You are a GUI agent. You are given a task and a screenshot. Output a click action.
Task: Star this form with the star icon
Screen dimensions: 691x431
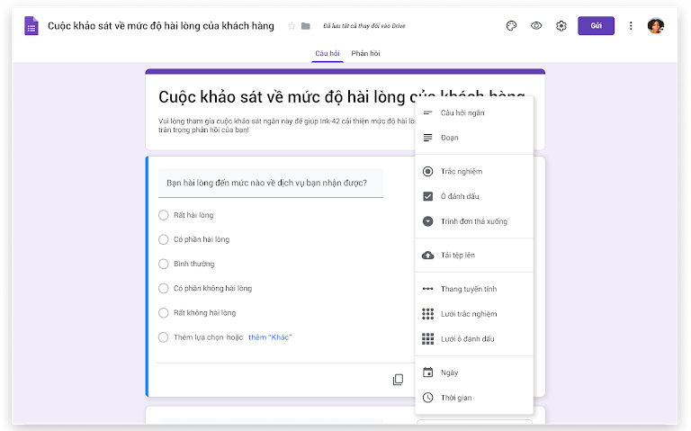click(x=292, y=26)
